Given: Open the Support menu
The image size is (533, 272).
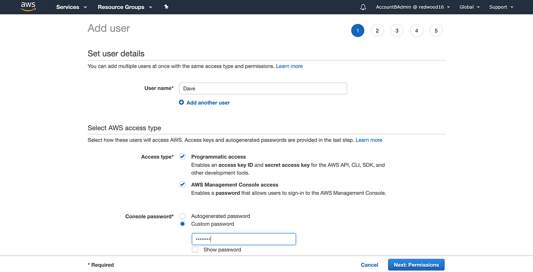Looking at the screenshot, I should 501,7.
